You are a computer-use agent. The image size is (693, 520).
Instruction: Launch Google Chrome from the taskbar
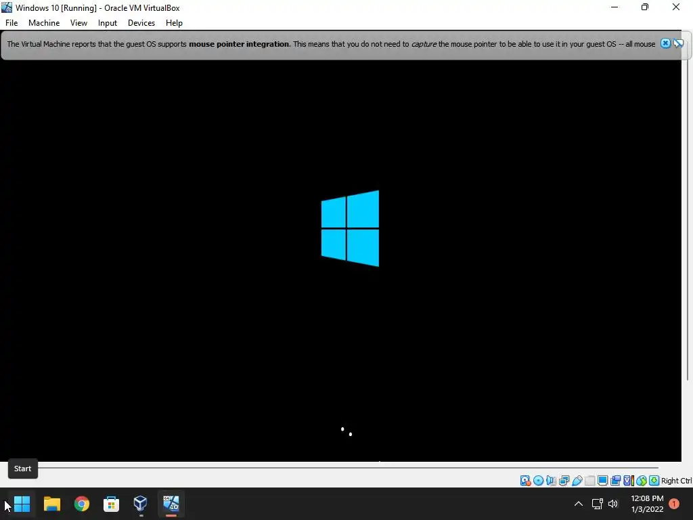point(82,504)
